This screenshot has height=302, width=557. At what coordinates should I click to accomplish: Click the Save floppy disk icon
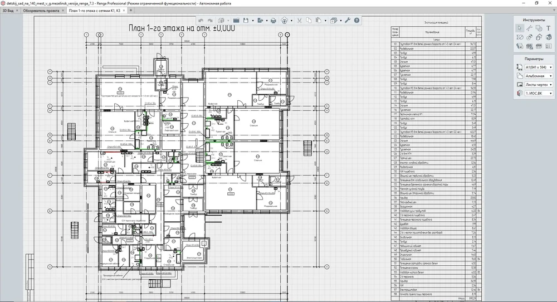click(x=246, y=21)
